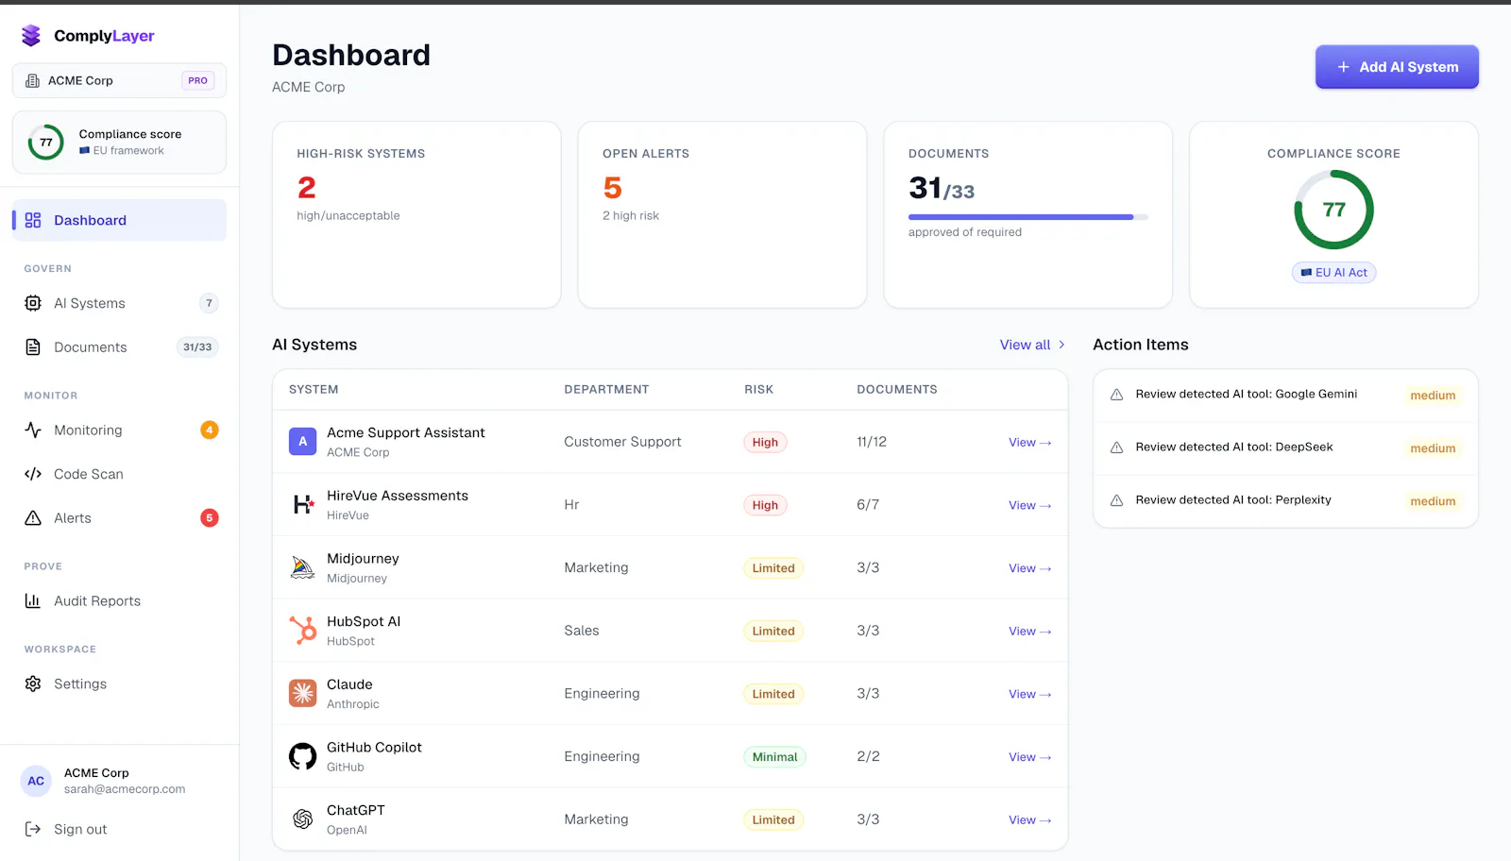Click the 31/33 badge next to Documents
Image resolution: width=1511 pixels, height=861 pixels.
[x=197, y=347]
